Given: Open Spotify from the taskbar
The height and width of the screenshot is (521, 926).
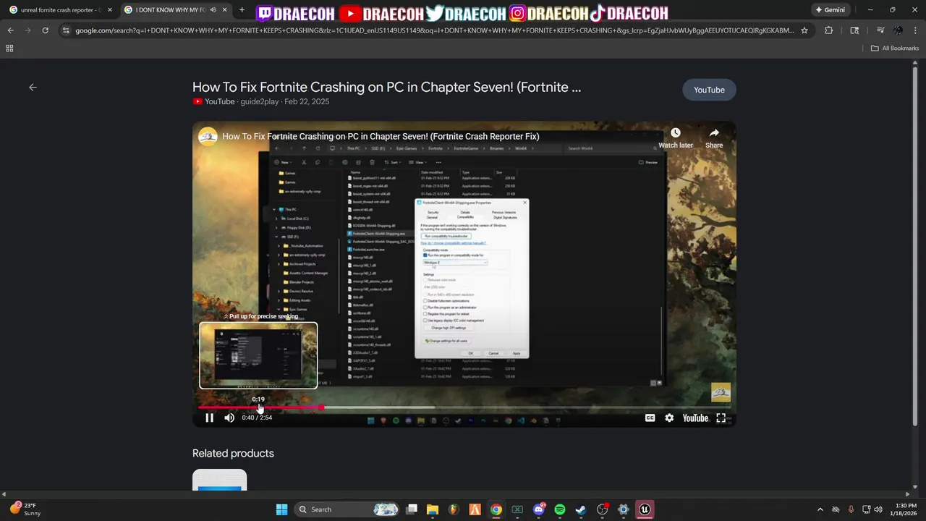Looking at the screenshot, I should [560, 509].
